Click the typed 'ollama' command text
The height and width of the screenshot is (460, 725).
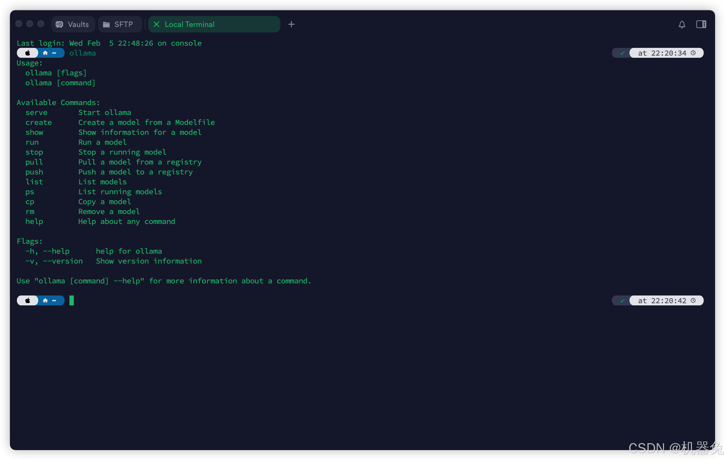pyautogui.click(x=82, y=53)
